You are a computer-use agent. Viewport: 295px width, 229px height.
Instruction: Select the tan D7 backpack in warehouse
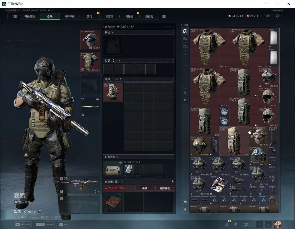coord(234,141)
